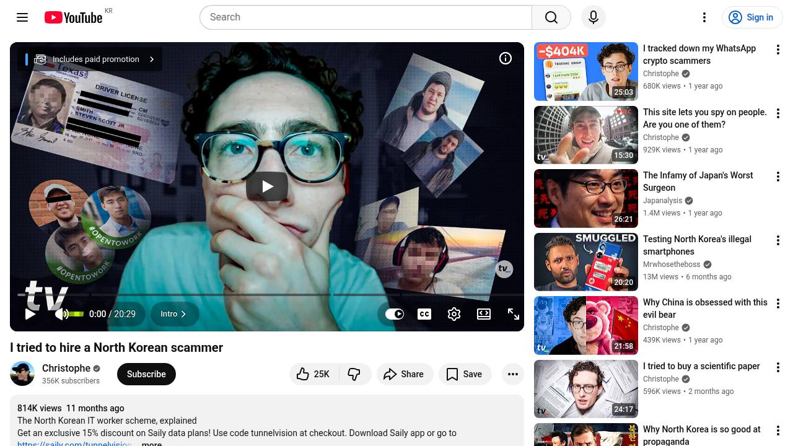Expand description with '...more'
This screenshot has height=446, width=793.
pyautogui.click(x=151, y=444)
